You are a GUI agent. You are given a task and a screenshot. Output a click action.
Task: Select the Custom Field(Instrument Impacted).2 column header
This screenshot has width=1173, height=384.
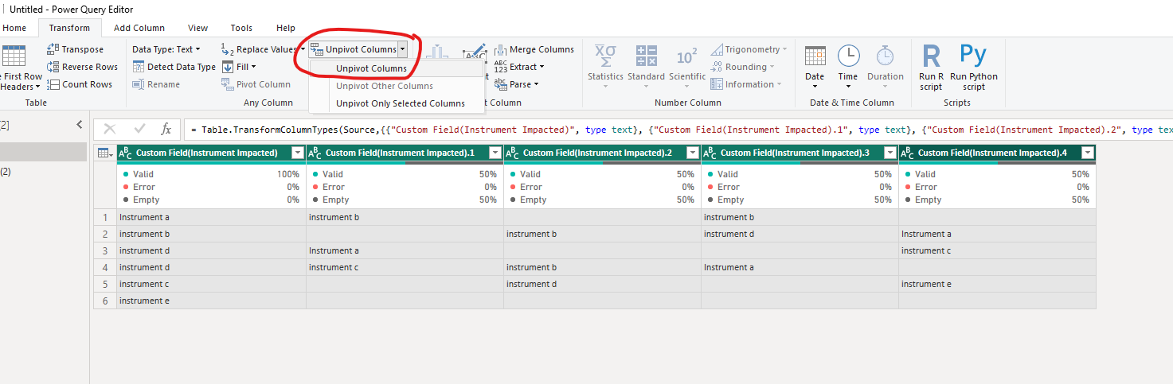click(x=602, y=153)
